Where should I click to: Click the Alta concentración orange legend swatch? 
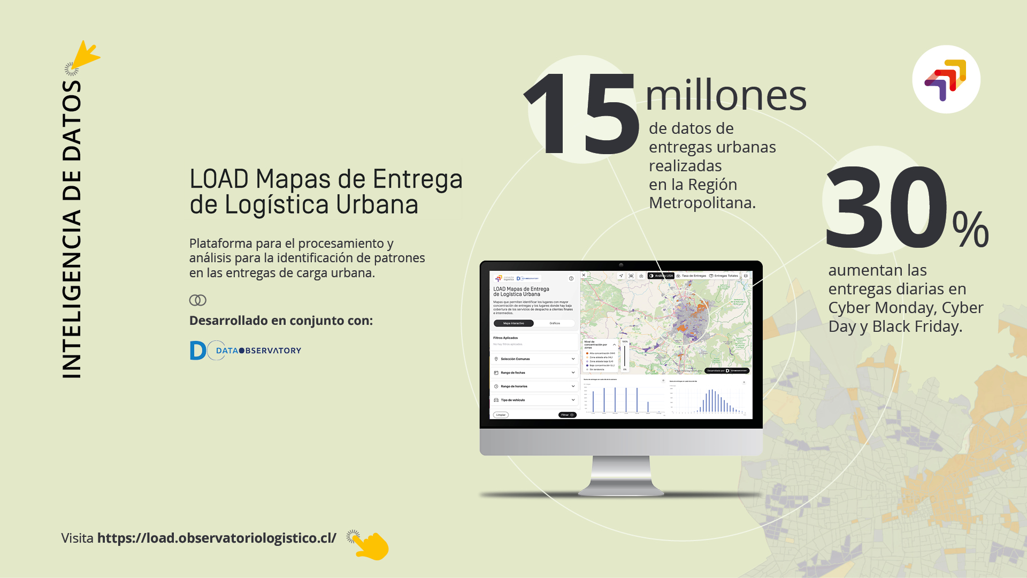point(587,353)
